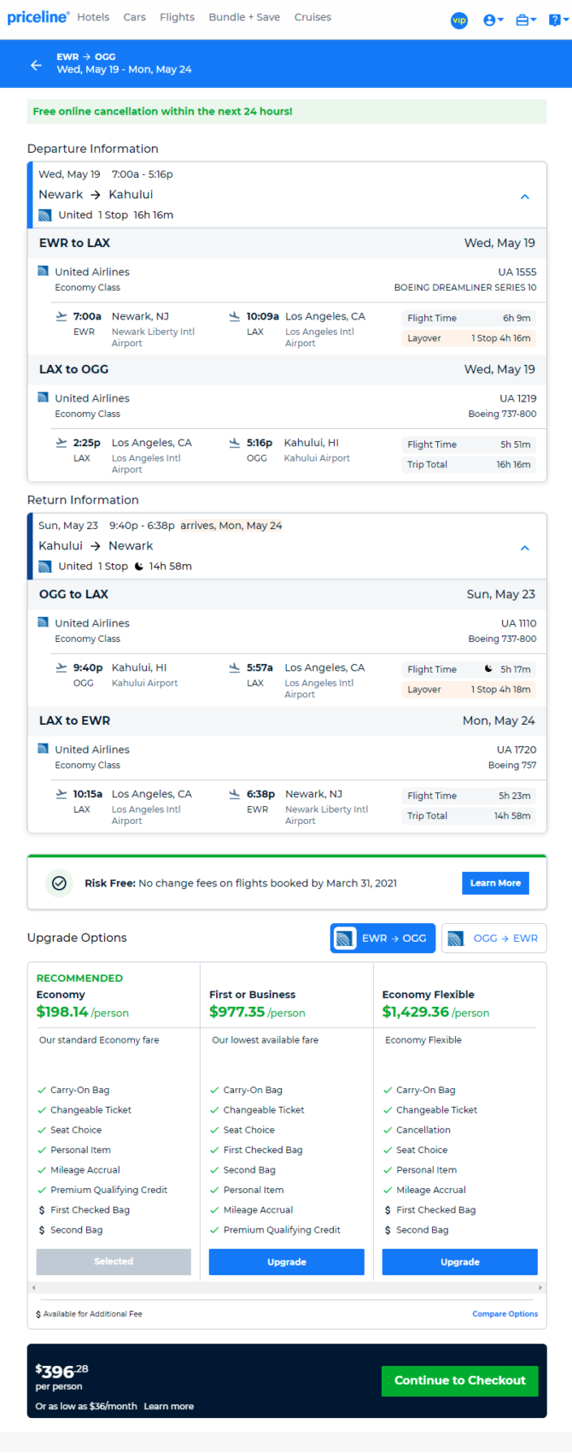This screenshot has height=1453, width=572.
Task: Open the Cars menu item
Action: (x=134, y=17)
